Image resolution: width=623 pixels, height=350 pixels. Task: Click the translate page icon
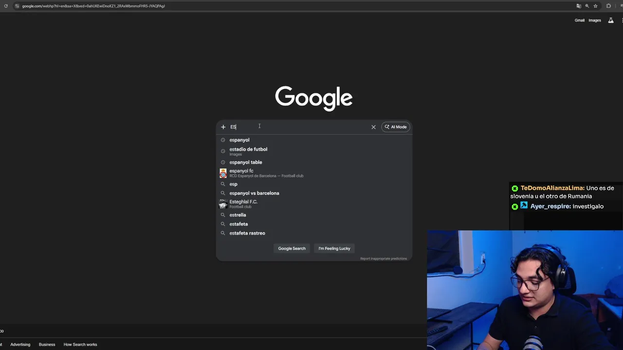coord(579,6)
